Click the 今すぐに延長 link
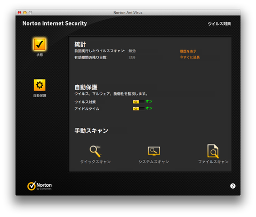256x217 pixels. point(190,57)
